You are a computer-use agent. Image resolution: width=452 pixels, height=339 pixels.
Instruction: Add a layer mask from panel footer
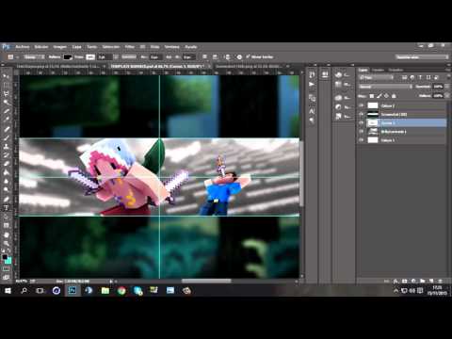point(405,281)
